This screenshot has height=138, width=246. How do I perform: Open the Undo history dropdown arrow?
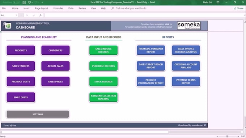pyautogui.click(x=32, y=3)
